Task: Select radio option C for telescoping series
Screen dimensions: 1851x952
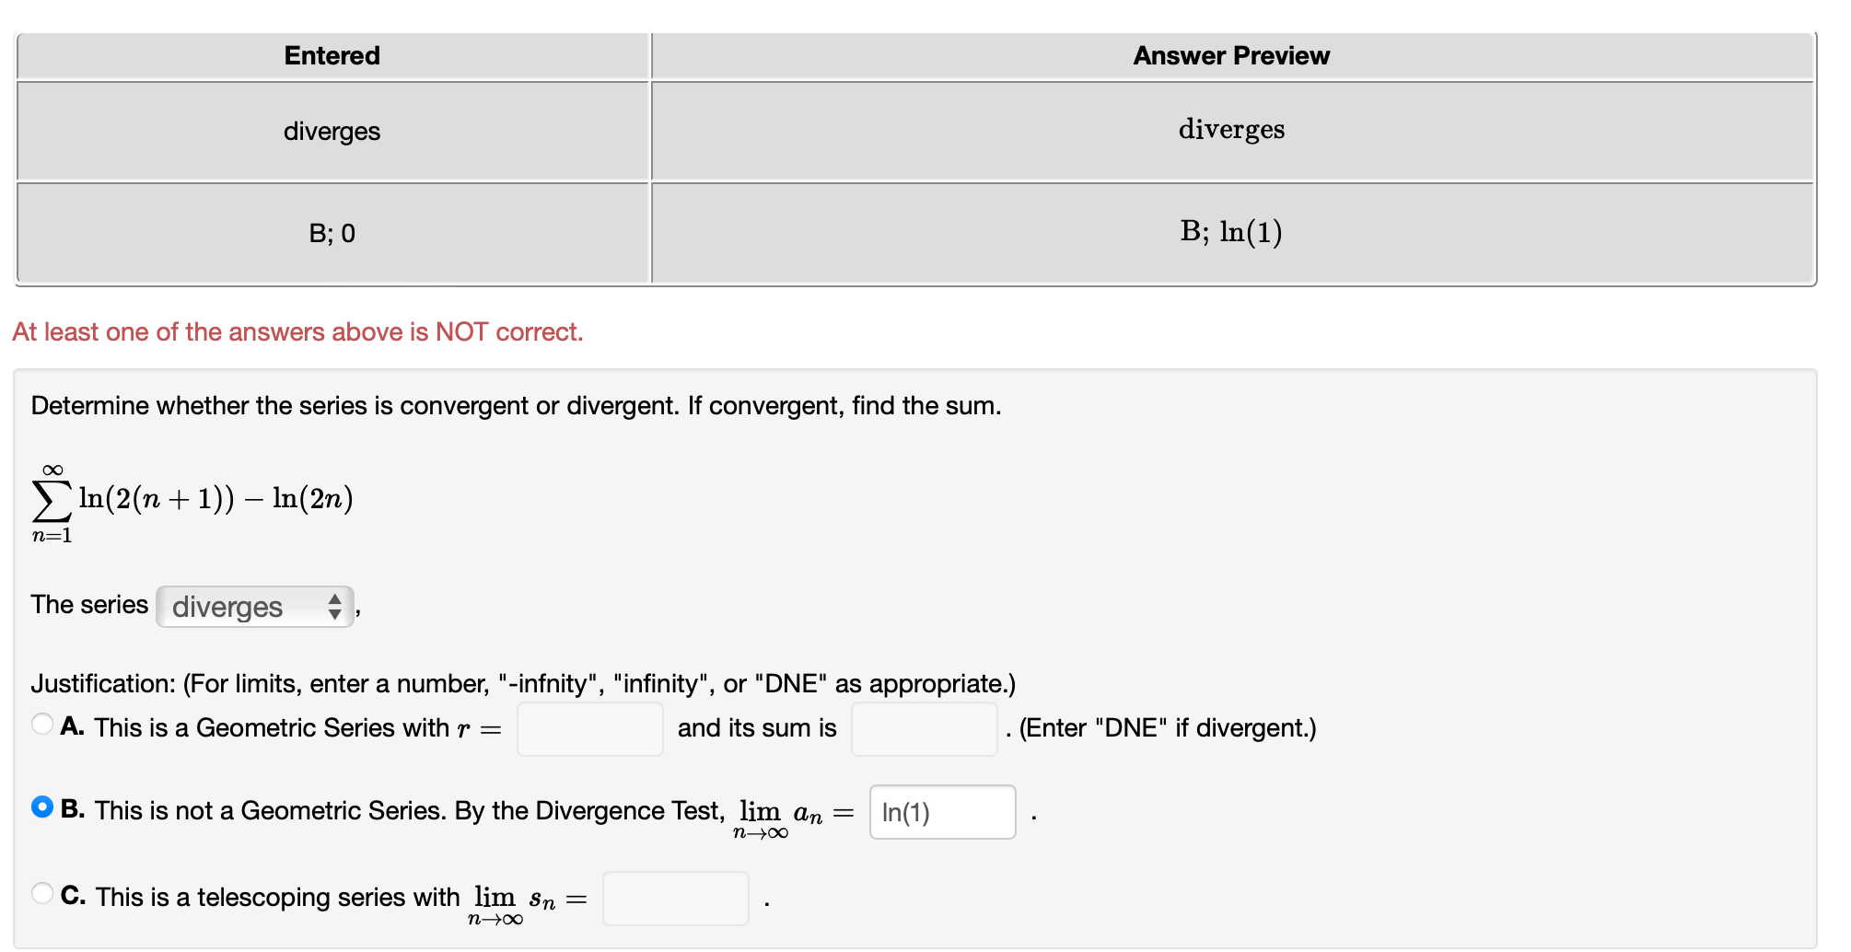Action: [41, 893]
